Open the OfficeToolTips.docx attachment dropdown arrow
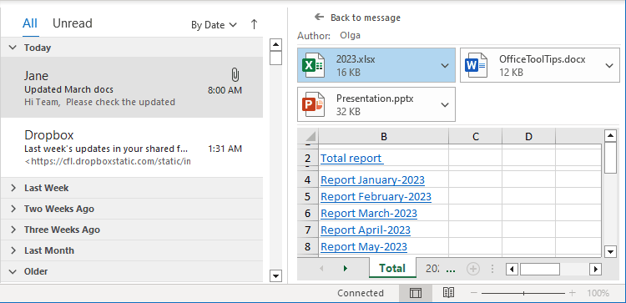The width and height of the screenshot is (626, 303). pyautogui.click(x=609, y=66)
